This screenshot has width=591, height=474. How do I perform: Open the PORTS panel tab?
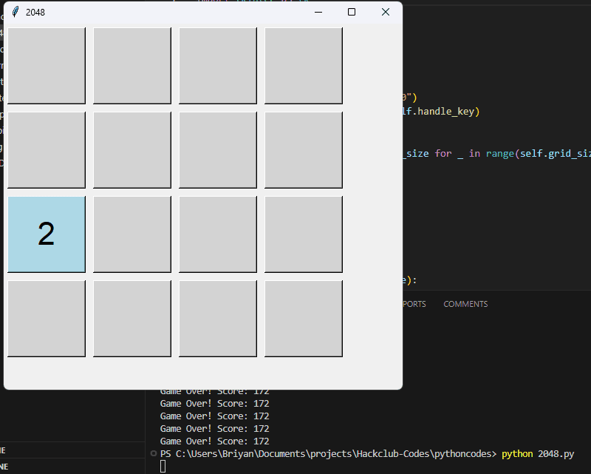pos(414,304)
